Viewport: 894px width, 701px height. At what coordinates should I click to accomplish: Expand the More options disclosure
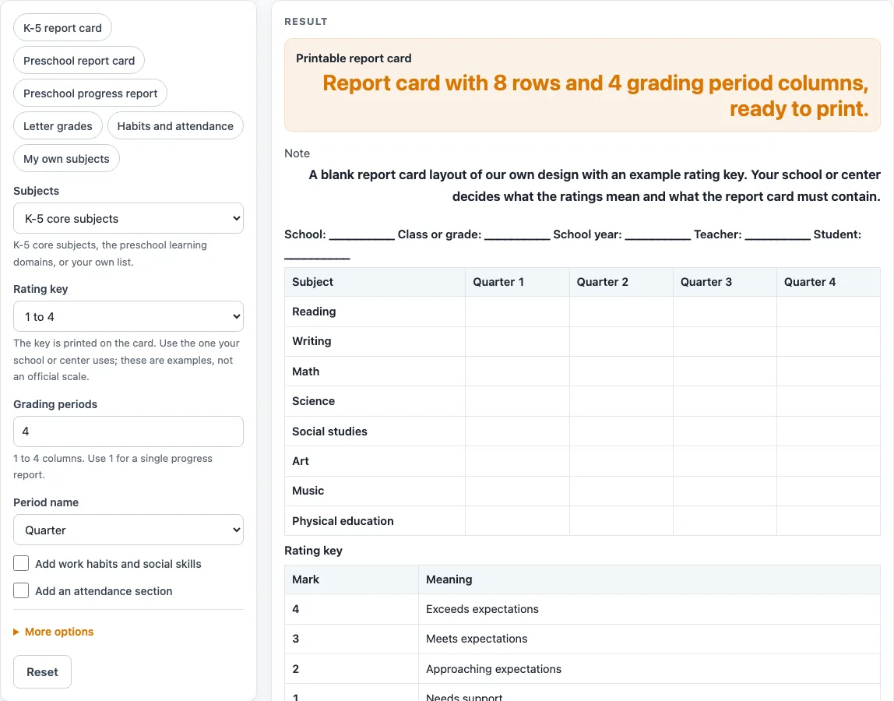[54, 632]
